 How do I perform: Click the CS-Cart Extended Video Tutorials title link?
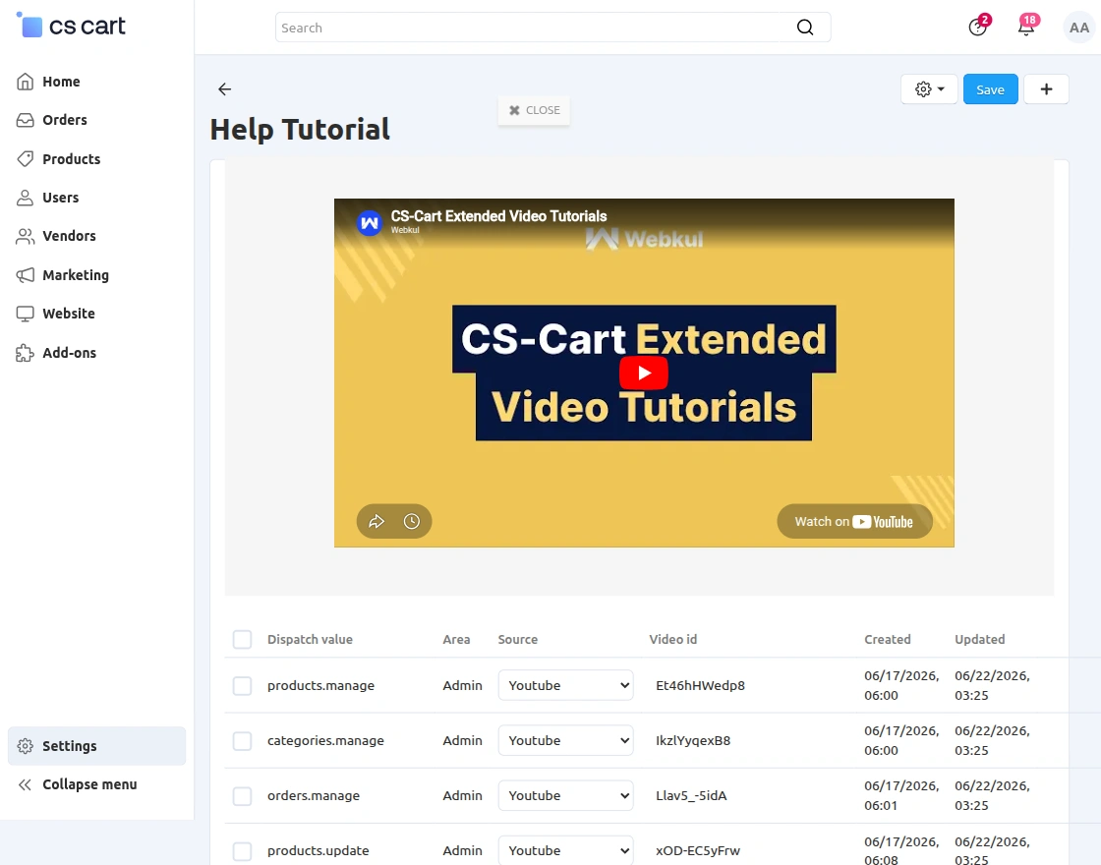click(498, 216)
